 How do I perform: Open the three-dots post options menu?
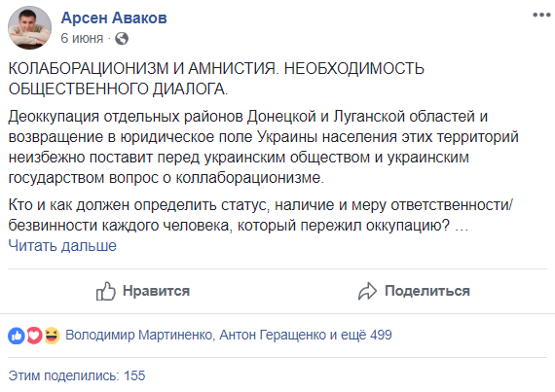pos(541,16)
